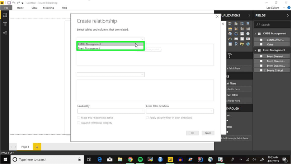Toggle Make this relationship active checkbox
Viewport: 292px width, 164px height.
pyautogui.click(x=79, y=118)
